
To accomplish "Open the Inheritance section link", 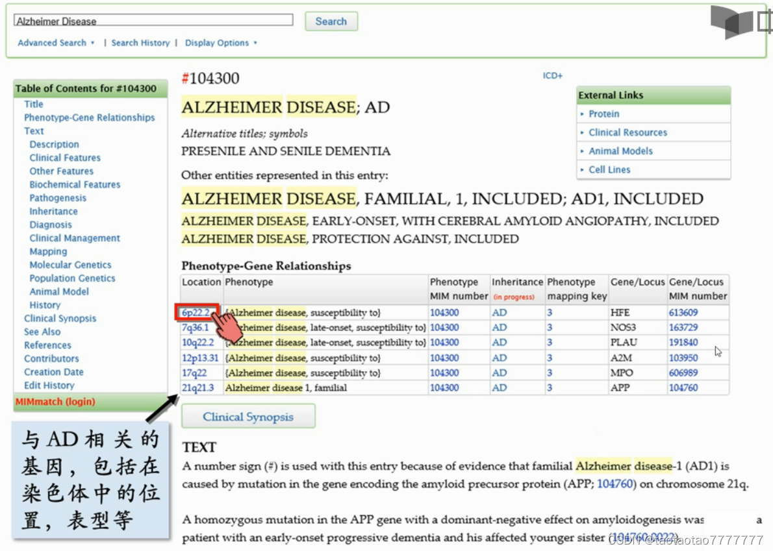I will [x=53, y=211].
